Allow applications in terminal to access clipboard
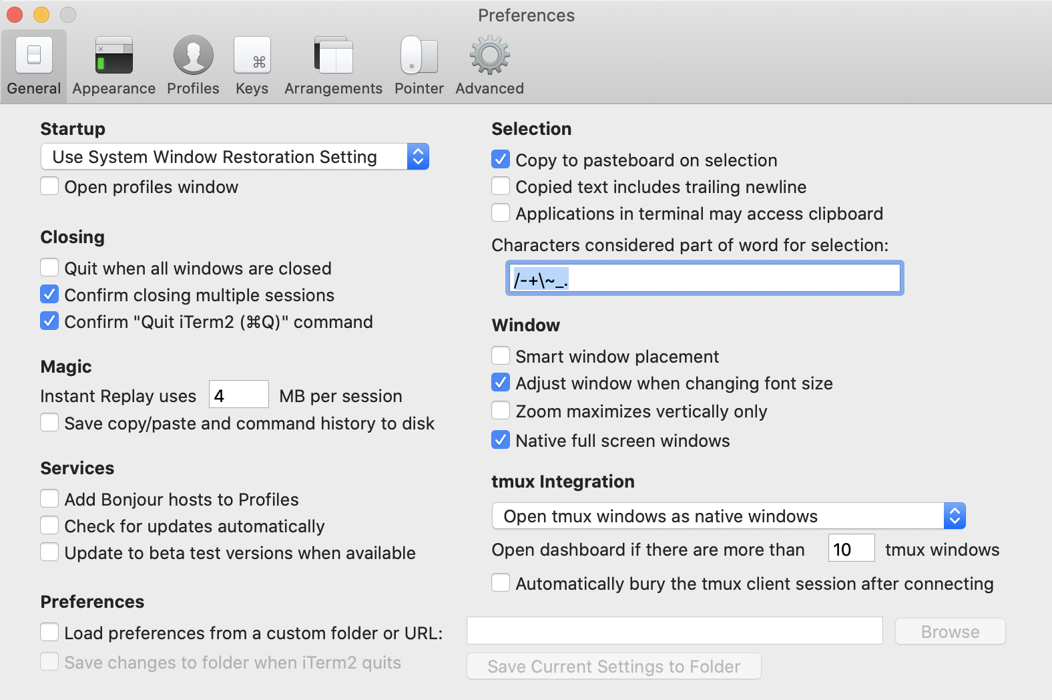This screenshot has height=700, width=1052. 501,212
